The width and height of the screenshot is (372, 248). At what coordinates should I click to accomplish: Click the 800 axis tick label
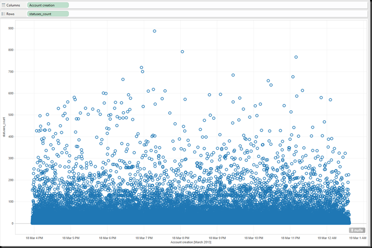(11, 50)
